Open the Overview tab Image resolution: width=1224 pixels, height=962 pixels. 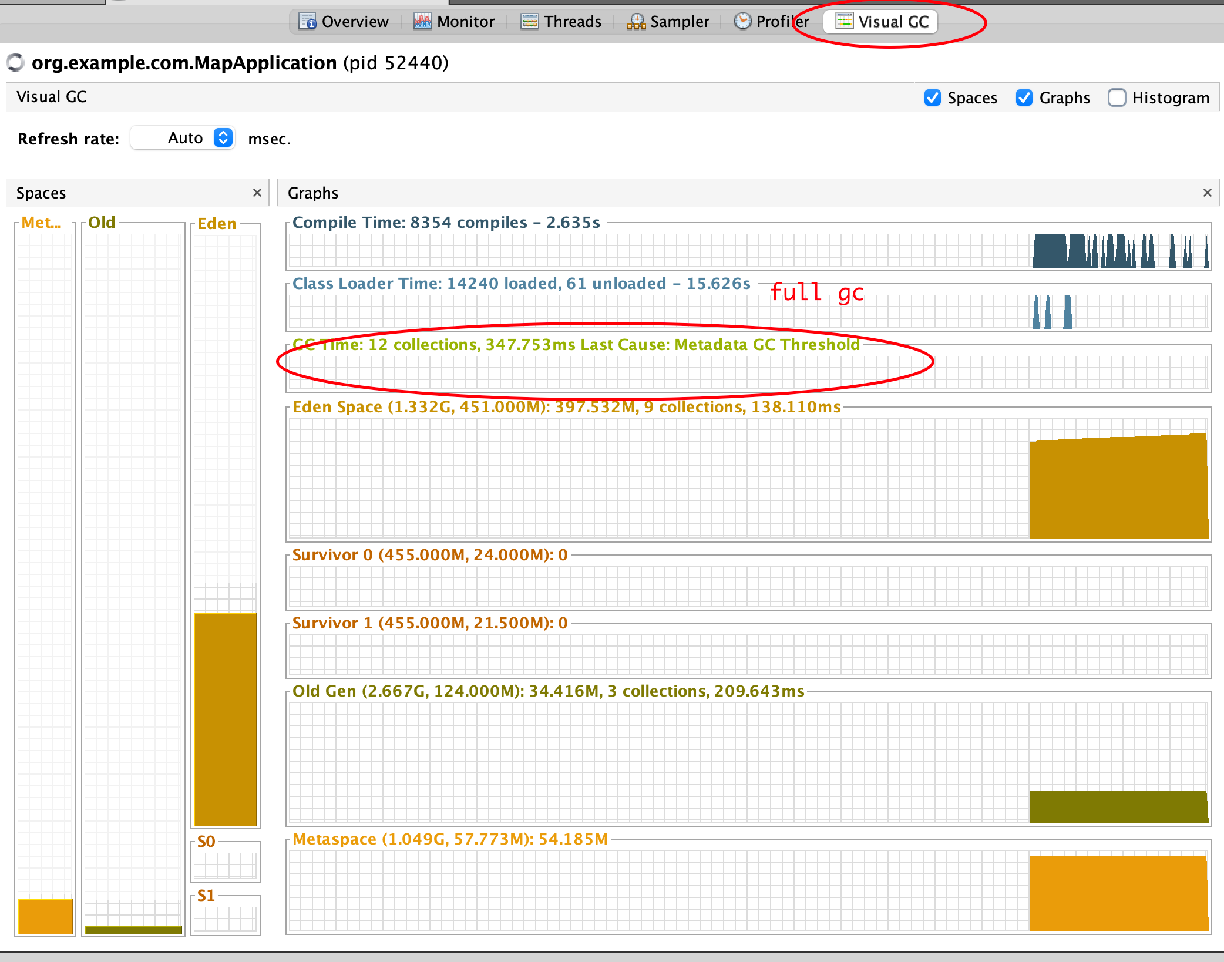[344, 22]
